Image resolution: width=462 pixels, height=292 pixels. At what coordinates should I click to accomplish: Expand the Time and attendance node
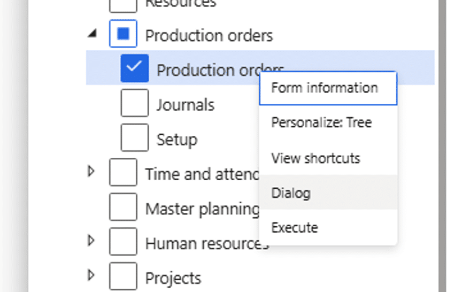coord(91,172)
